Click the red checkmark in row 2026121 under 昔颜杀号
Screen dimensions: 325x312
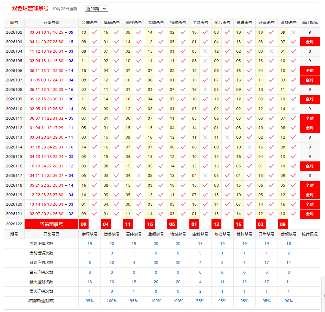[293, 214]
